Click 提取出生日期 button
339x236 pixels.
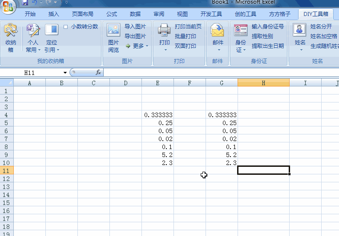click(267, 46)
